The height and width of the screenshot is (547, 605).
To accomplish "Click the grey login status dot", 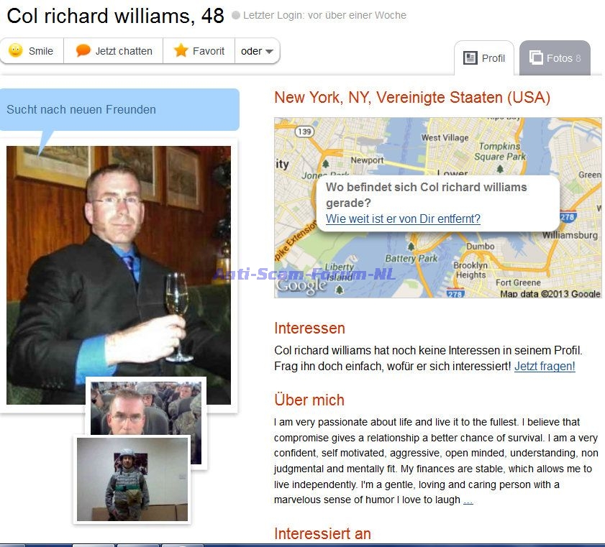I will click(236, 15).
